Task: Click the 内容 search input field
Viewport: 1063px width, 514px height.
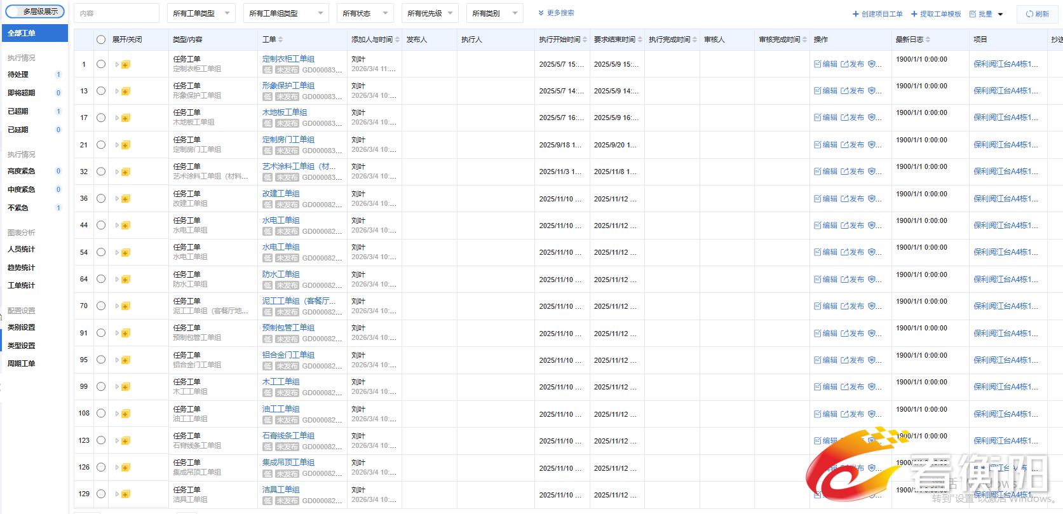Action: pos(116,13)
